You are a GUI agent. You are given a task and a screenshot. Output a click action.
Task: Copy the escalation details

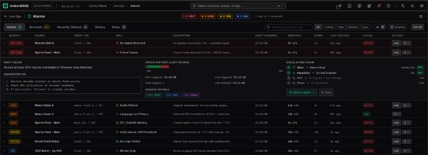(x=326, y=92)
